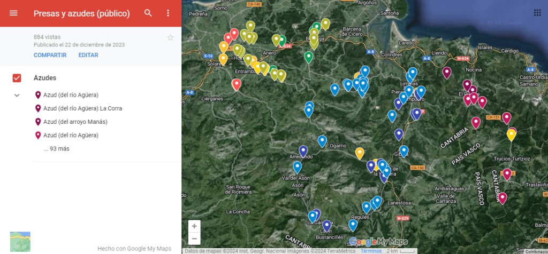Expand the '... 93 más' list
Viewport: 548px width, 254px height.
point(56,149)
